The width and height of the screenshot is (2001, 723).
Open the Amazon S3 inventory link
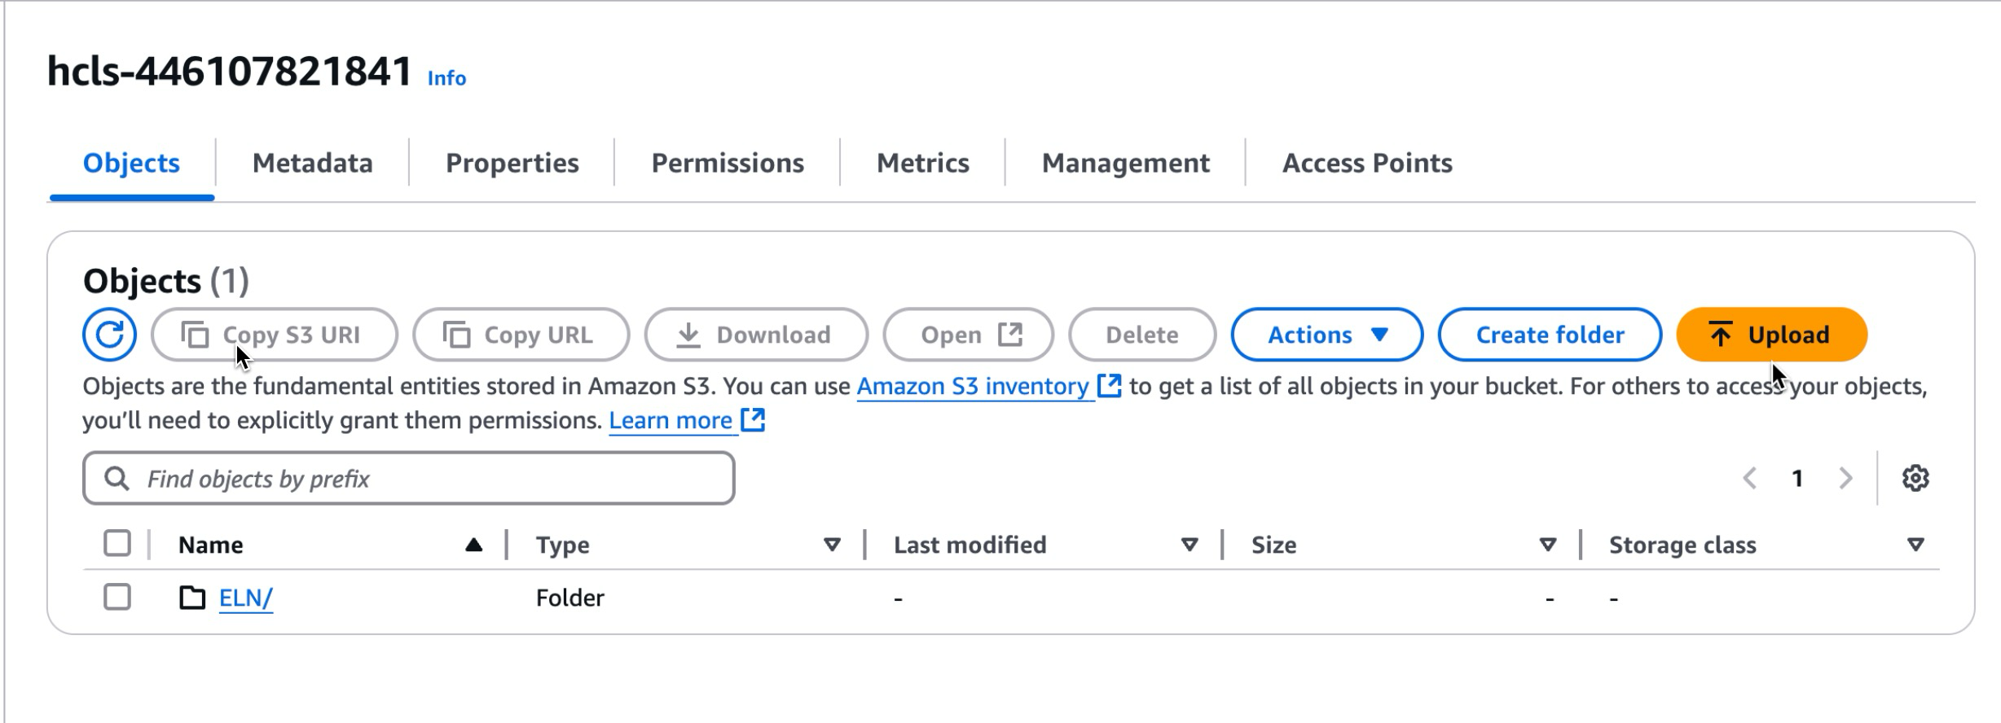click(x=974, y=386)
